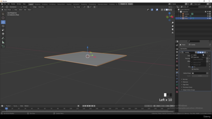This screenshot has width=212, height=119.
Task: Expand the Output Vertex Groups panel
Action: (188, 90)
